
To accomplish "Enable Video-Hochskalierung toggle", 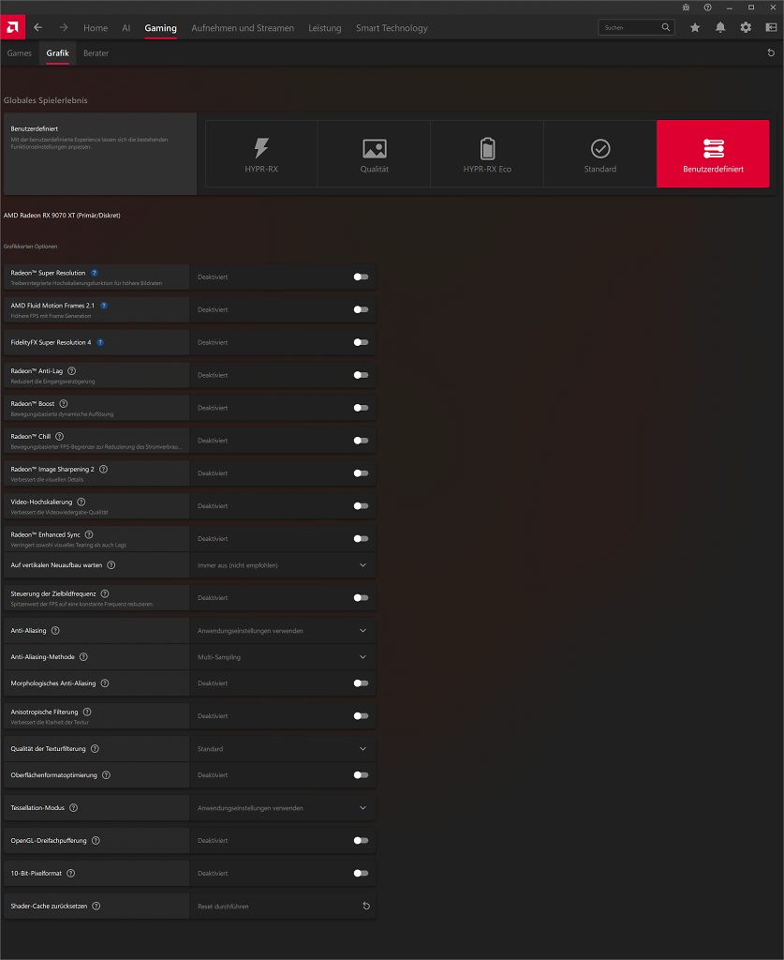I will [361, 506].
